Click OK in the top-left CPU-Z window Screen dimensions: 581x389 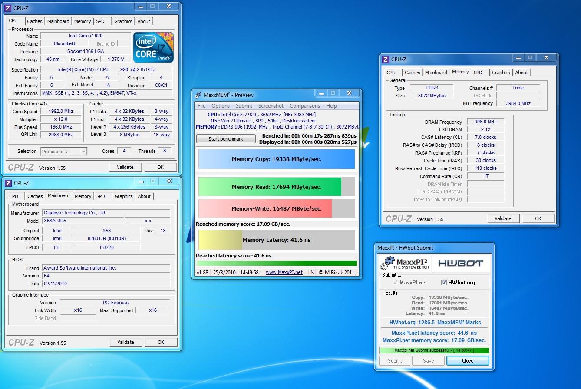(161, 167)
